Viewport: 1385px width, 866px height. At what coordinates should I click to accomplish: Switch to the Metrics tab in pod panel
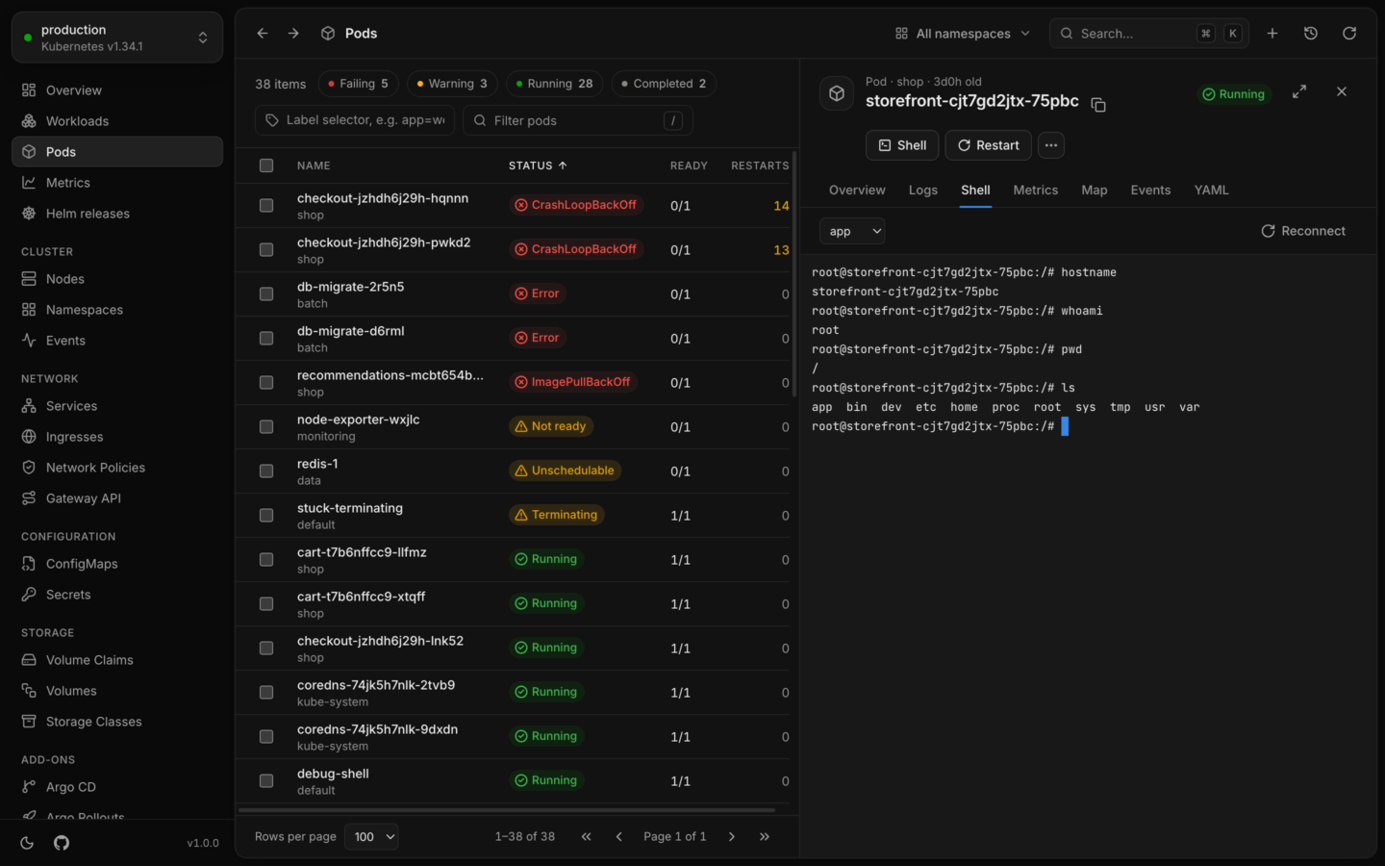(1036, 190)
